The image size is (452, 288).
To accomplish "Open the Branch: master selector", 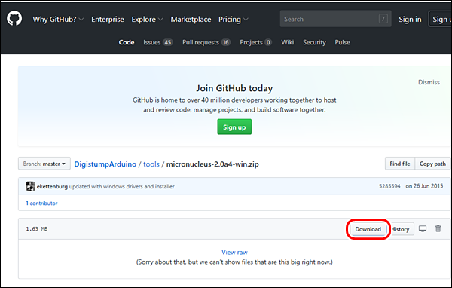I will tap(44, 164).
